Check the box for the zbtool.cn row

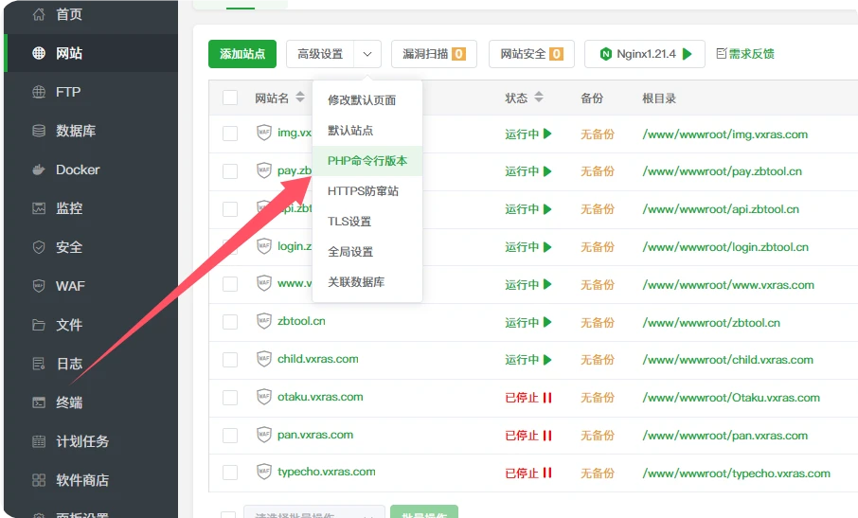[230, 322]
